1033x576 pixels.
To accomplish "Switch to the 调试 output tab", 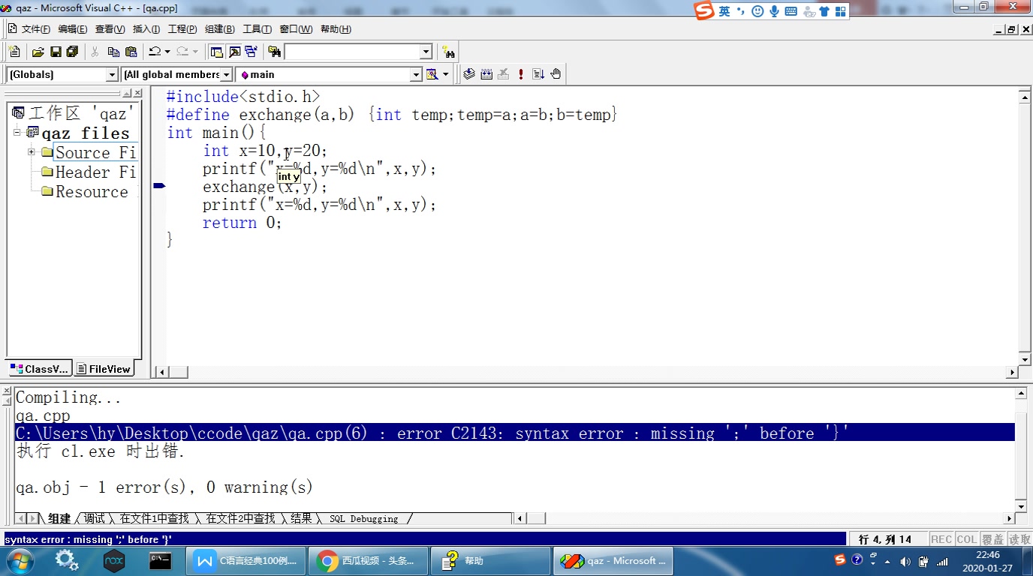I will pyautogui.click(x=95, y=518).
